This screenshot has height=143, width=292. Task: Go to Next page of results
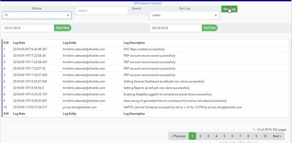tap(277, 136)
